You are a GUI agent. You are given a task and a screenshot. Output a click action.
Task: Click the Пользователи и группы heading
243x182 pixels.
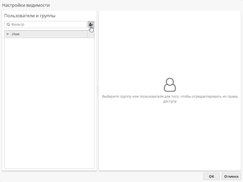[30, 16]
